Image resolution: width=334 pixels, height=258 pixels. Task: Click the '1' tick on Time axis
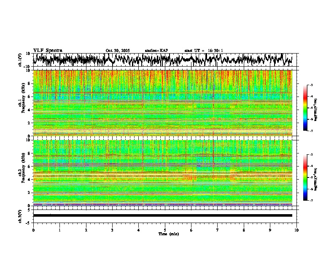(x=59, y=230)
